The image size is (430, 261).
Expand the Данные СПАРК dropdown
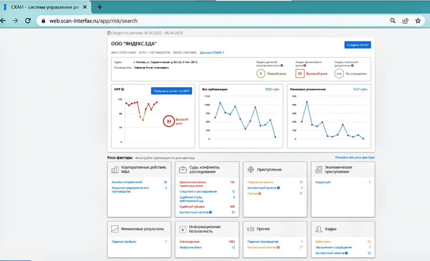pyautogui.click(x=212, y=52)
